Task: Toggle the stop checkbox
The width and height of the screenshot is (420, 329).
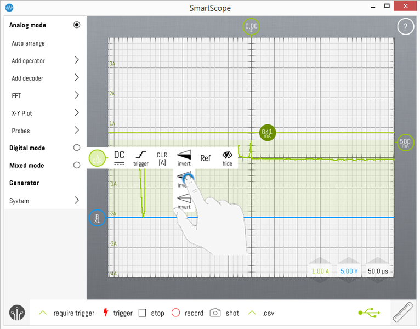Action: pyautogui.click(x=142, y=313)
